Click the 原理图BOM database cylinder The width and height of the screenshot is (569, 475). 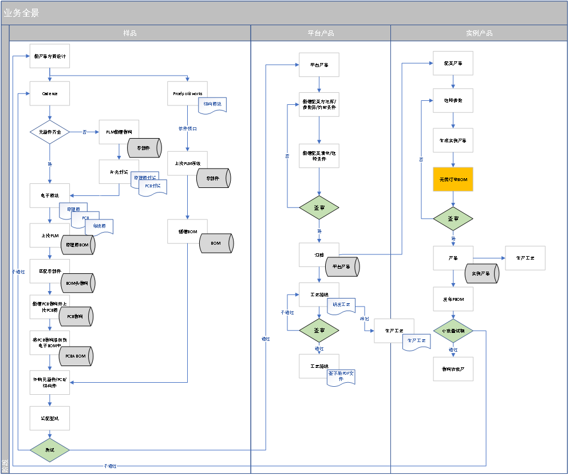coord(78,245)
